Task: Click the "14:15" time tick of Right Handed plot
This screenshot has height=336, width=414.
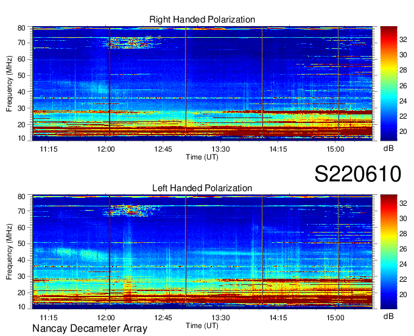Action: click(x=278, y=149)
